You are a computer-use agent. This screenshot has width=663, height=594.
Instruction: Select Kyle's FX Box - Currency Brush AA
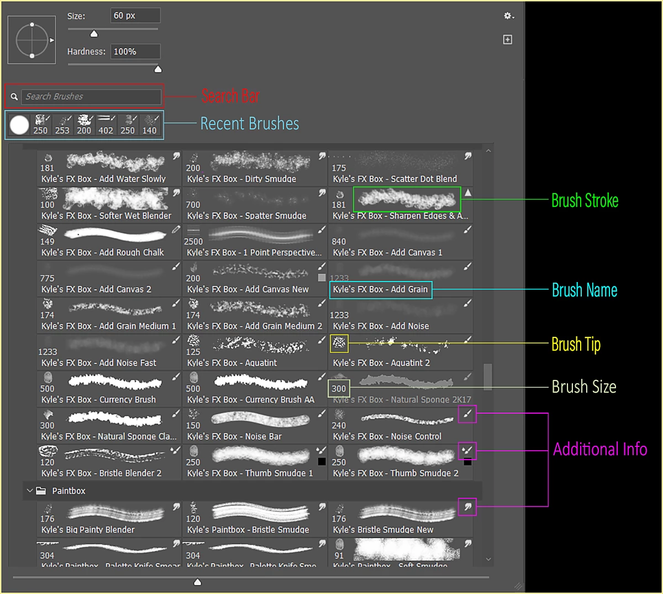tap(255, 389)
